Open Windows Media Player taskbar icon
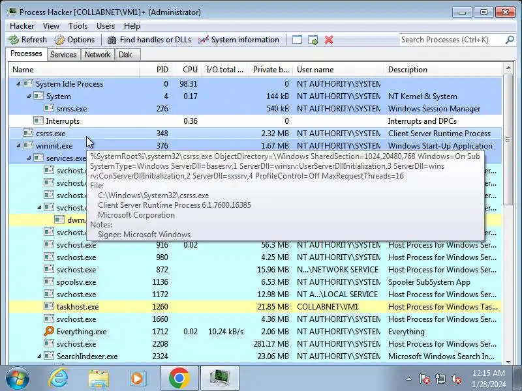The image size is (522, 391). 138,379
